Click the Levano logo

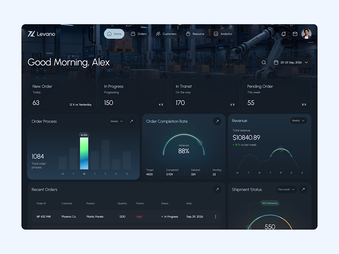click(x=41, y=34)
